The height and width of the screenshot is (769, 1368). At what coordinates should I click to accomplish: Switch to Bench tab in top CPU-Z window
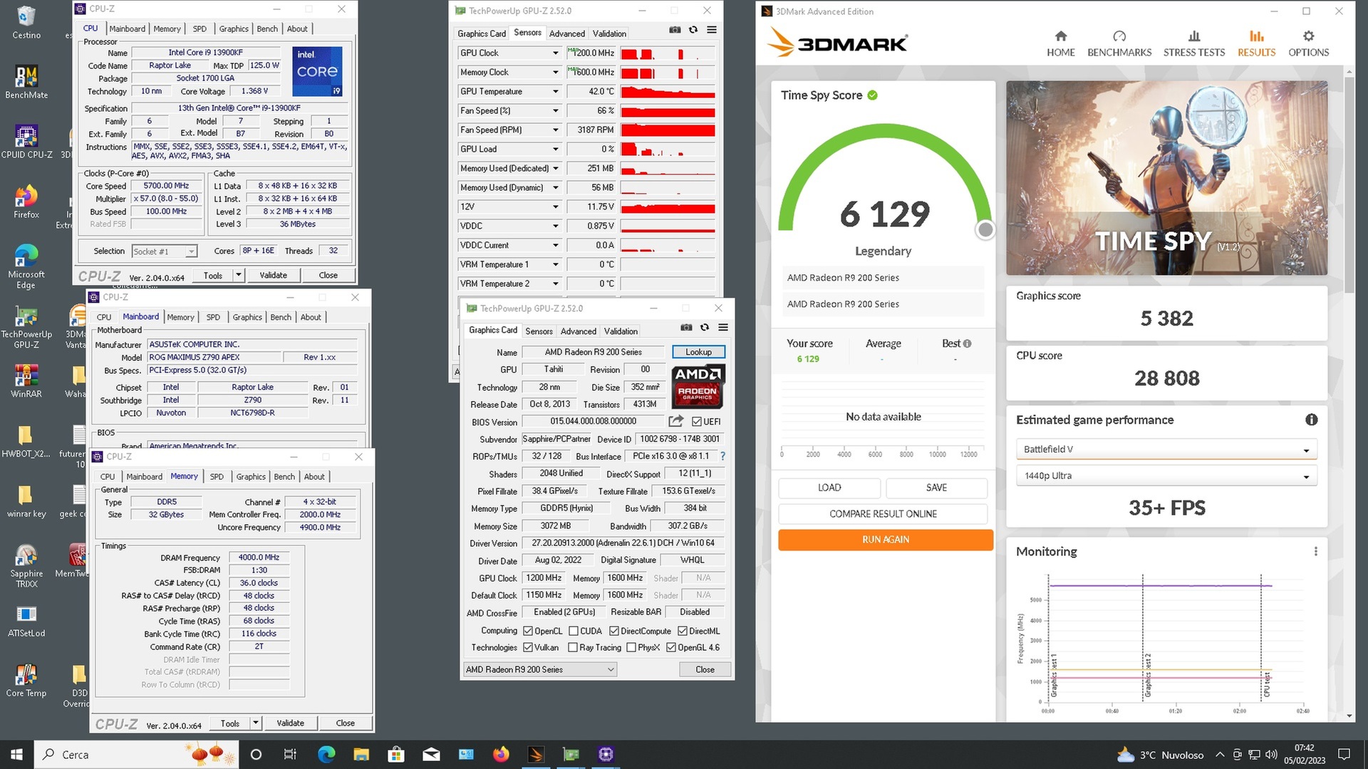[x=267, y=29]
